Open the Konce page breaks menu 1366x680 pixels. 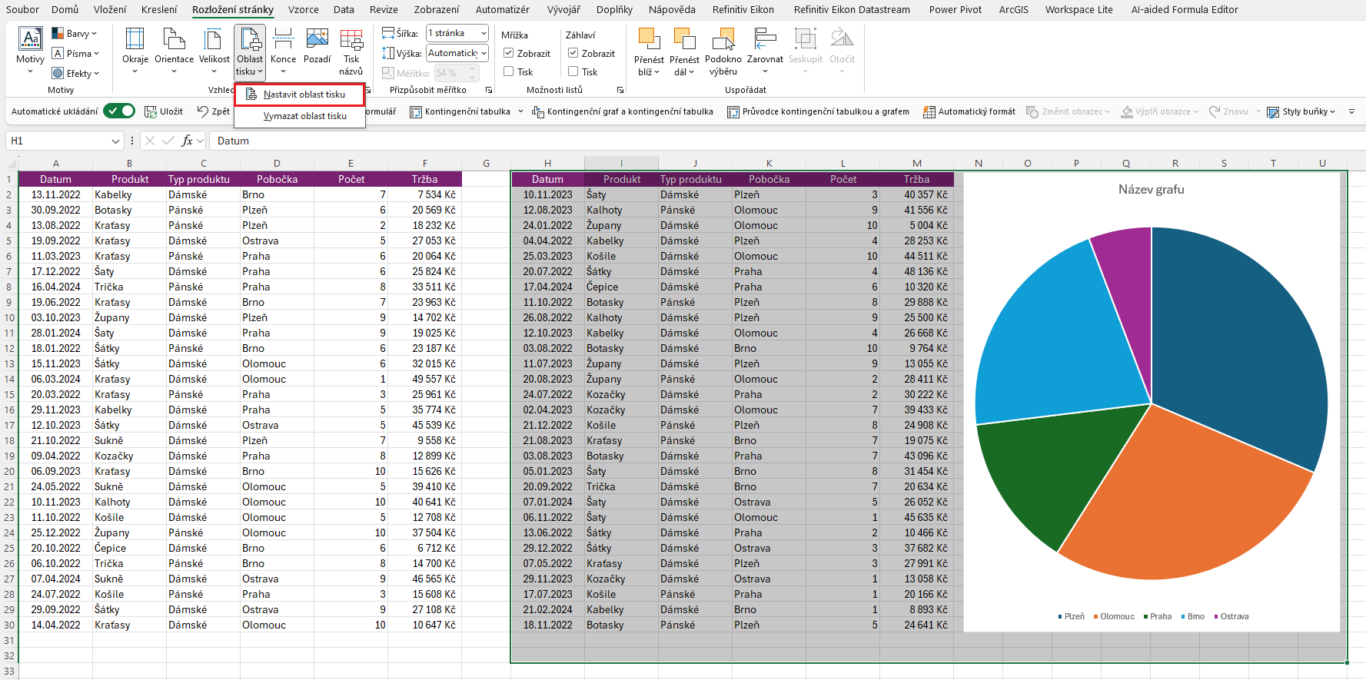pyautogui.click(x=283, y=51)
